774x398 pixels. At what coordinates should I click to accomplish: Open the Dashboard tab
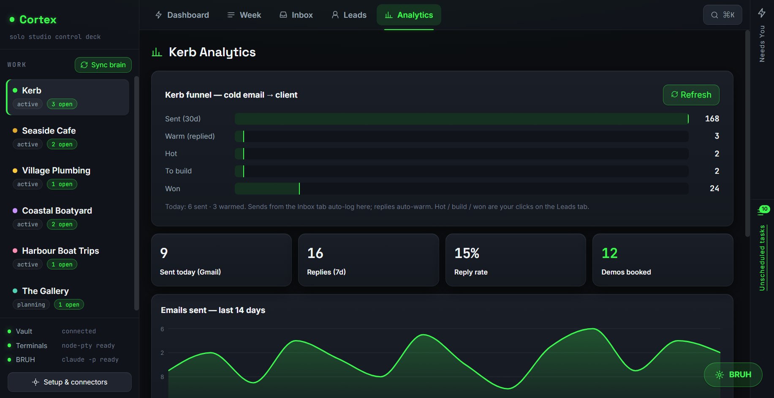pos(182,15)
